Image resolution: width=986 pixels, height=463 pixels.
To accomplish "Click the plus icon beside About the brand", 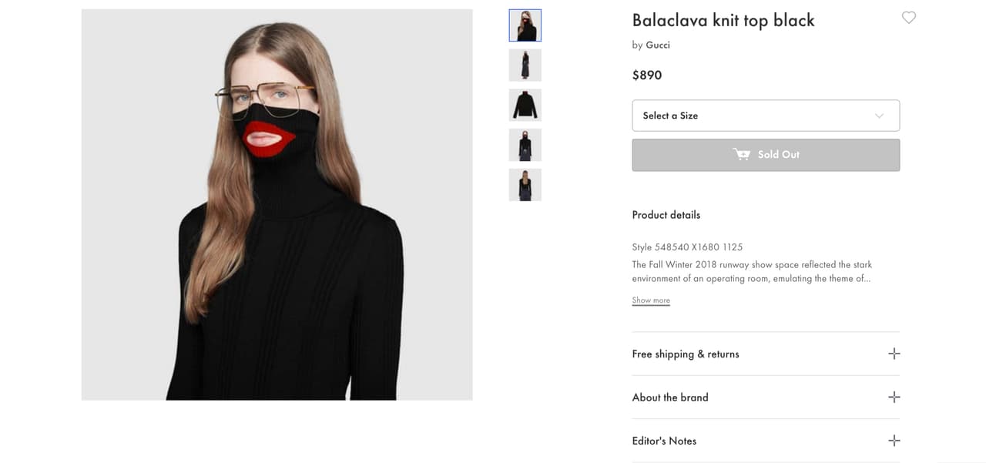I will click(x=894, y=397).
